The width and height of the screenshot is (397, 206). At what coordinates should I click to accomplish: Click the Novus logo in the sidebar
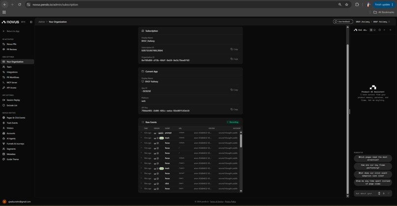[10, 22]
